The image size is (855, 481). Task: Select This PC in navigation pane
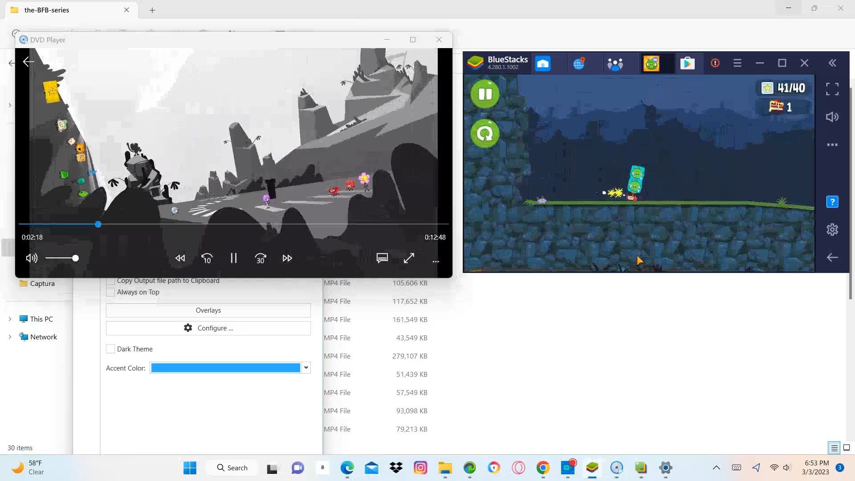pos(36,319)
